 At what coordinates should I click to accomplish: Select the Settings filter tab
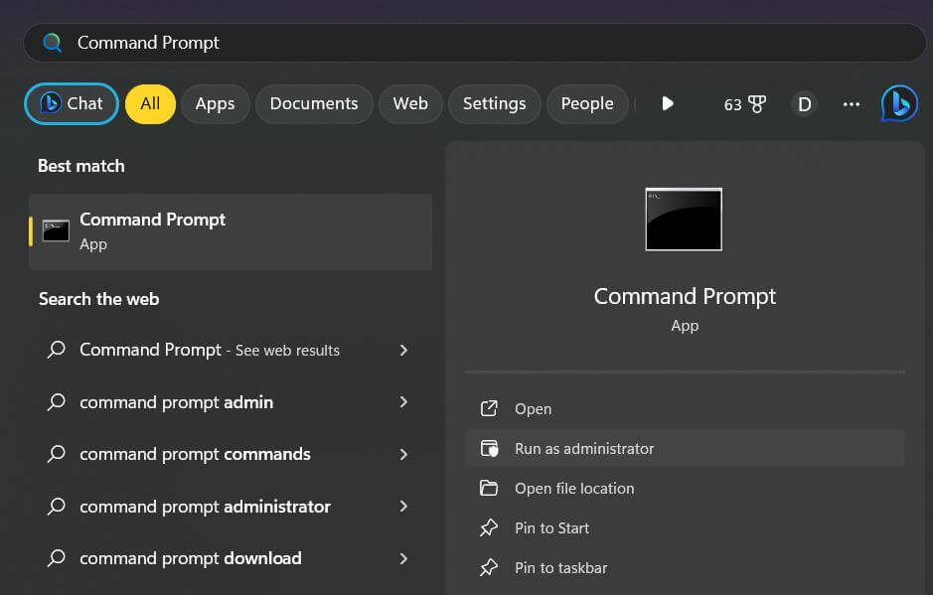(494, 104)
